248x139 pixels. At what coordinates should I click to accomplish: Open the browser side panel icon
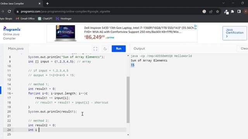tap(239, 12)
